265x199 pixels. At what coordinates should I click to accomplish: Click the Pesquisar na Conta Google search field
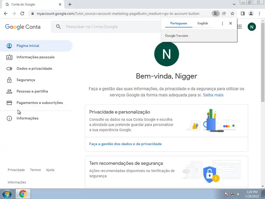click(x=106, y=27)
